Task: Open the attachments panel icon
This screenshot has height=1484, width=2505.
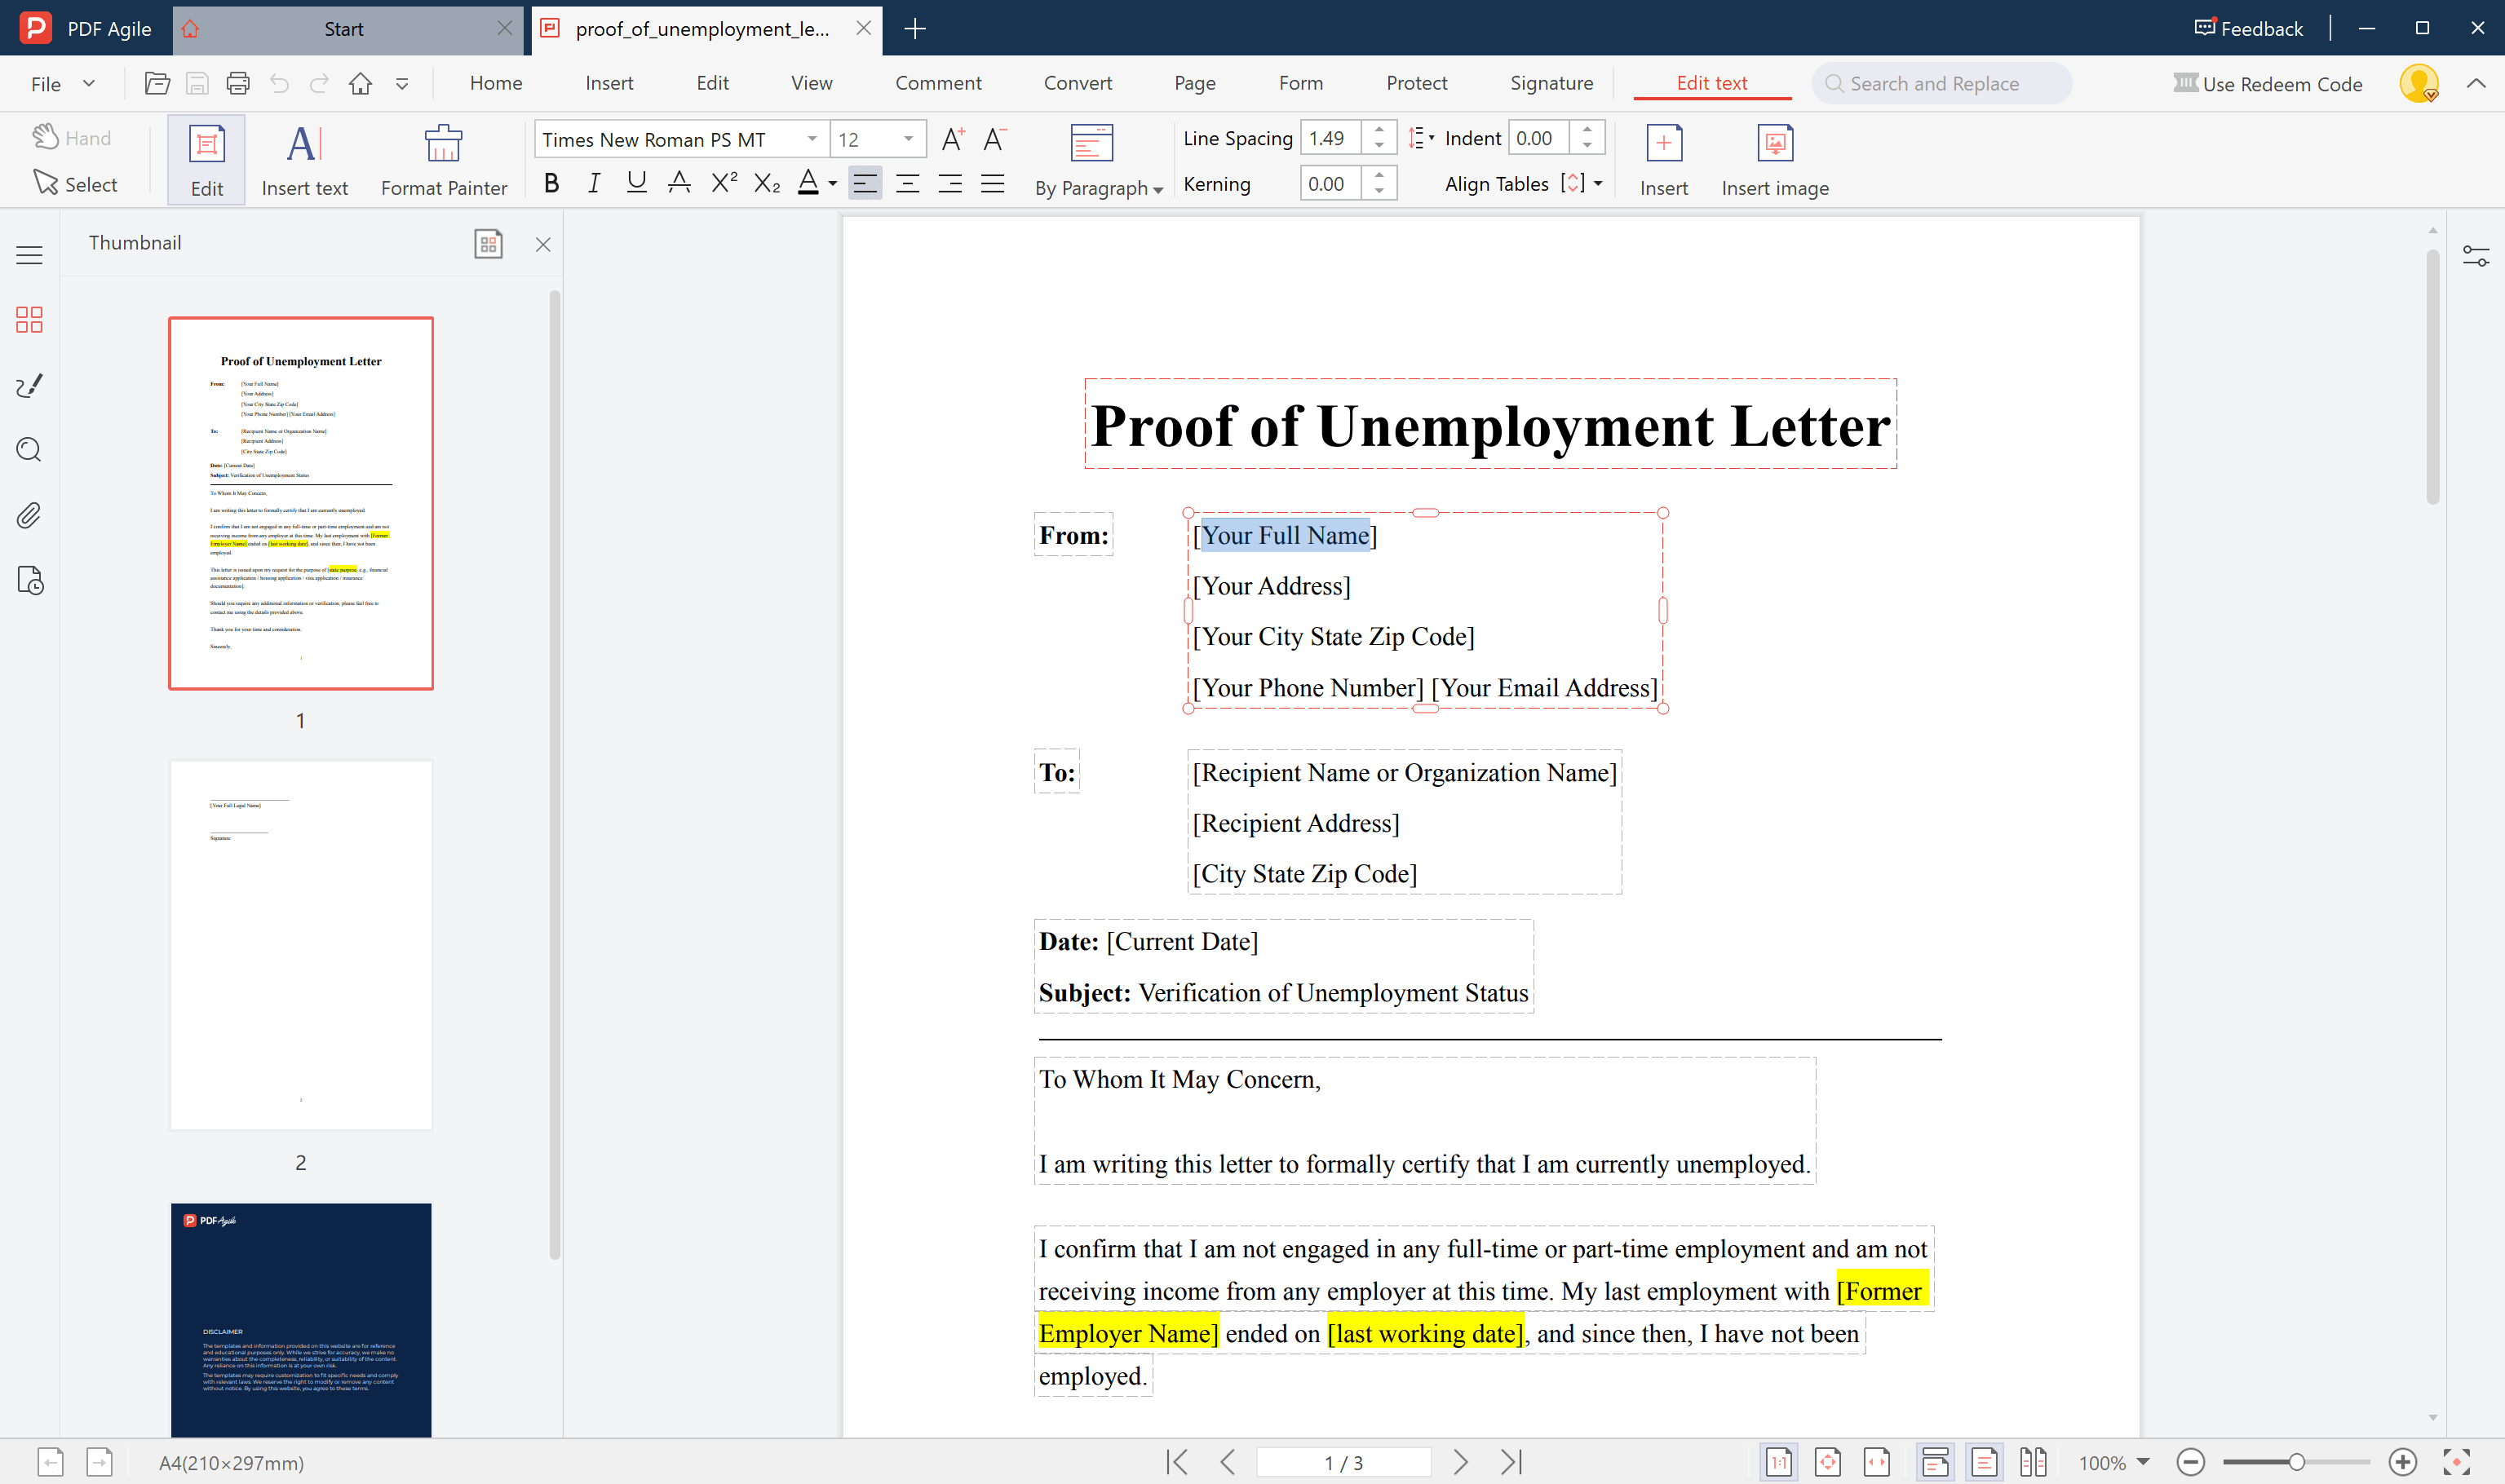Action: 28,515
